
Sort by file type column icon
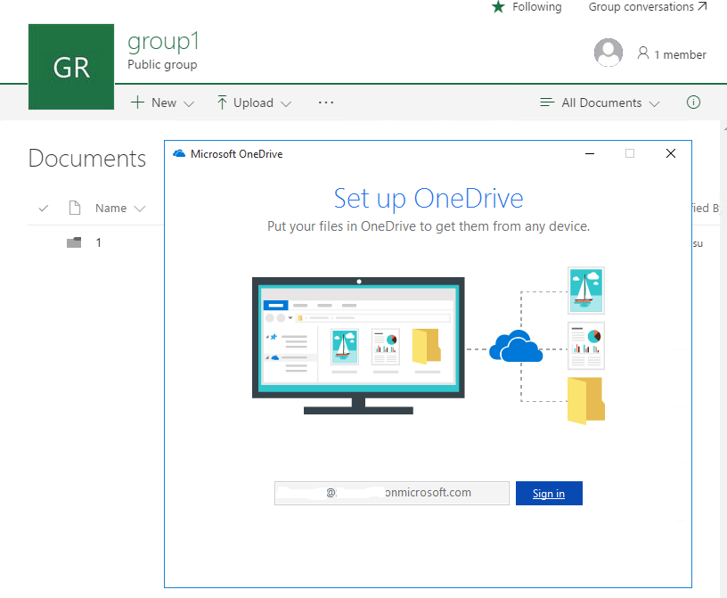pos(75,208)
